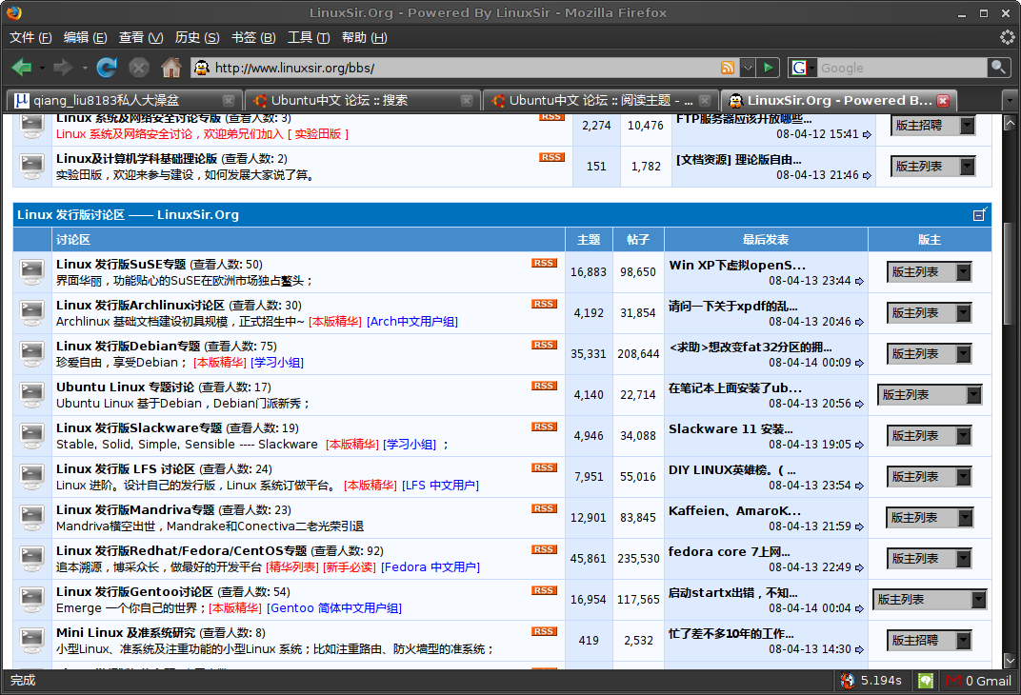The height and width of the screenshot is (695, 1021).
Task: Click scrollbar down arrow button
Action: tap(1010, 661)
